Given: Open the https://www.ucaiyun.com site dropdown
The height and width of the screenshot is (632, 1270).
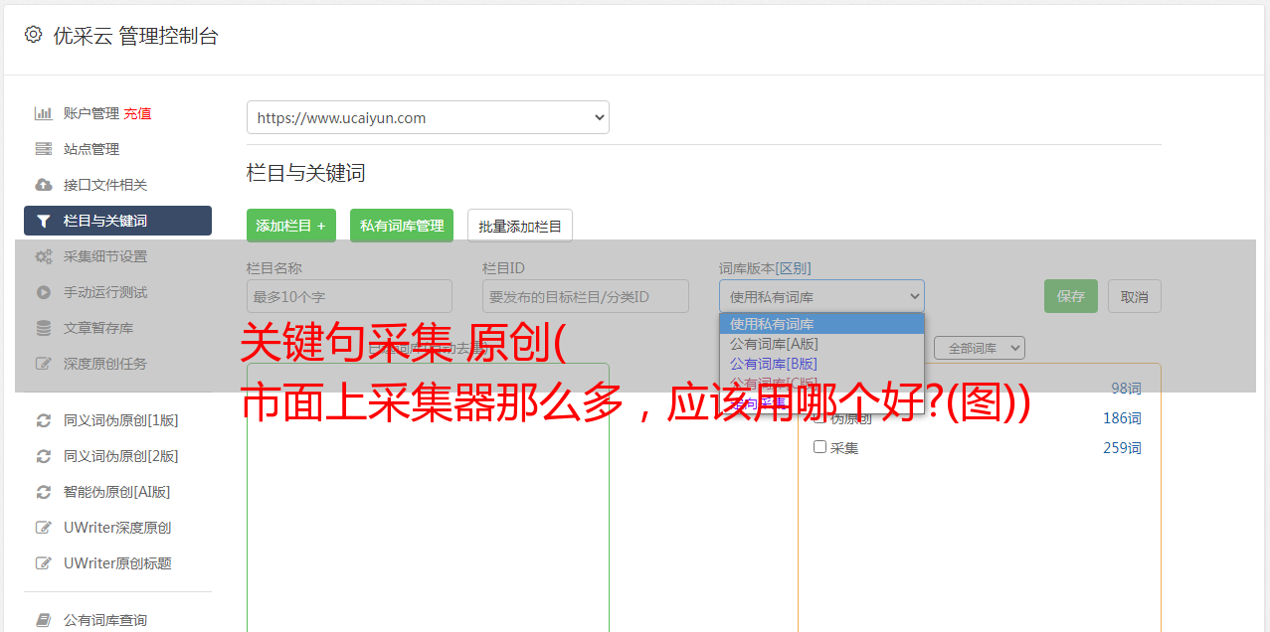Looking at the screenshot, I should click(x=428, y=117).
